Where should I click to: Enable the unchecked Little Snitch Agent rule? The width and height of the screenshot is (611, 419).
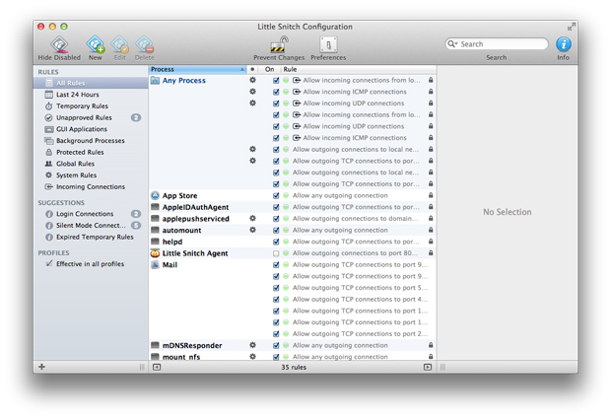[276, 253]
